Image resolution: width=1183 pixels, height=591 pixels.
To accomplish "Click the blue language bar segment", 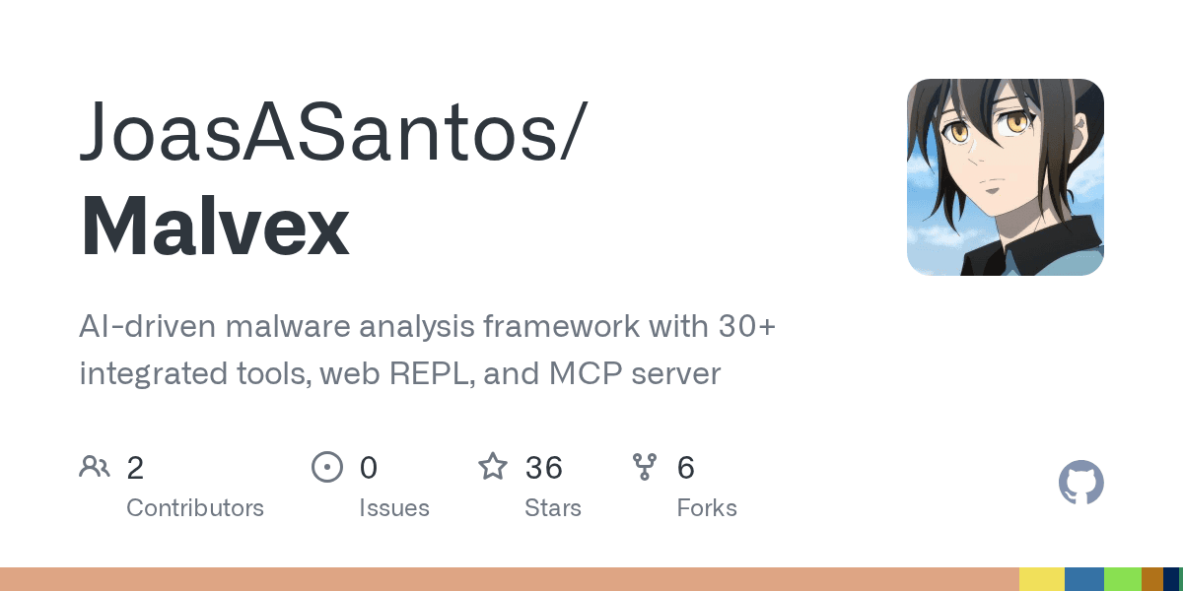I will (x=1084, y=579).
